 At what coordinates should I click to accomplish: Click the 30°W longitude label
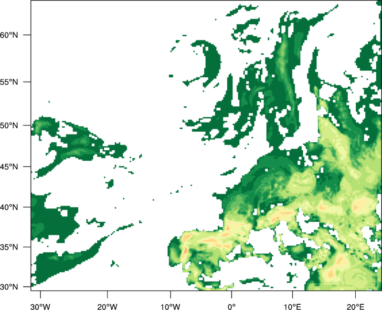(x=40, y=307)
